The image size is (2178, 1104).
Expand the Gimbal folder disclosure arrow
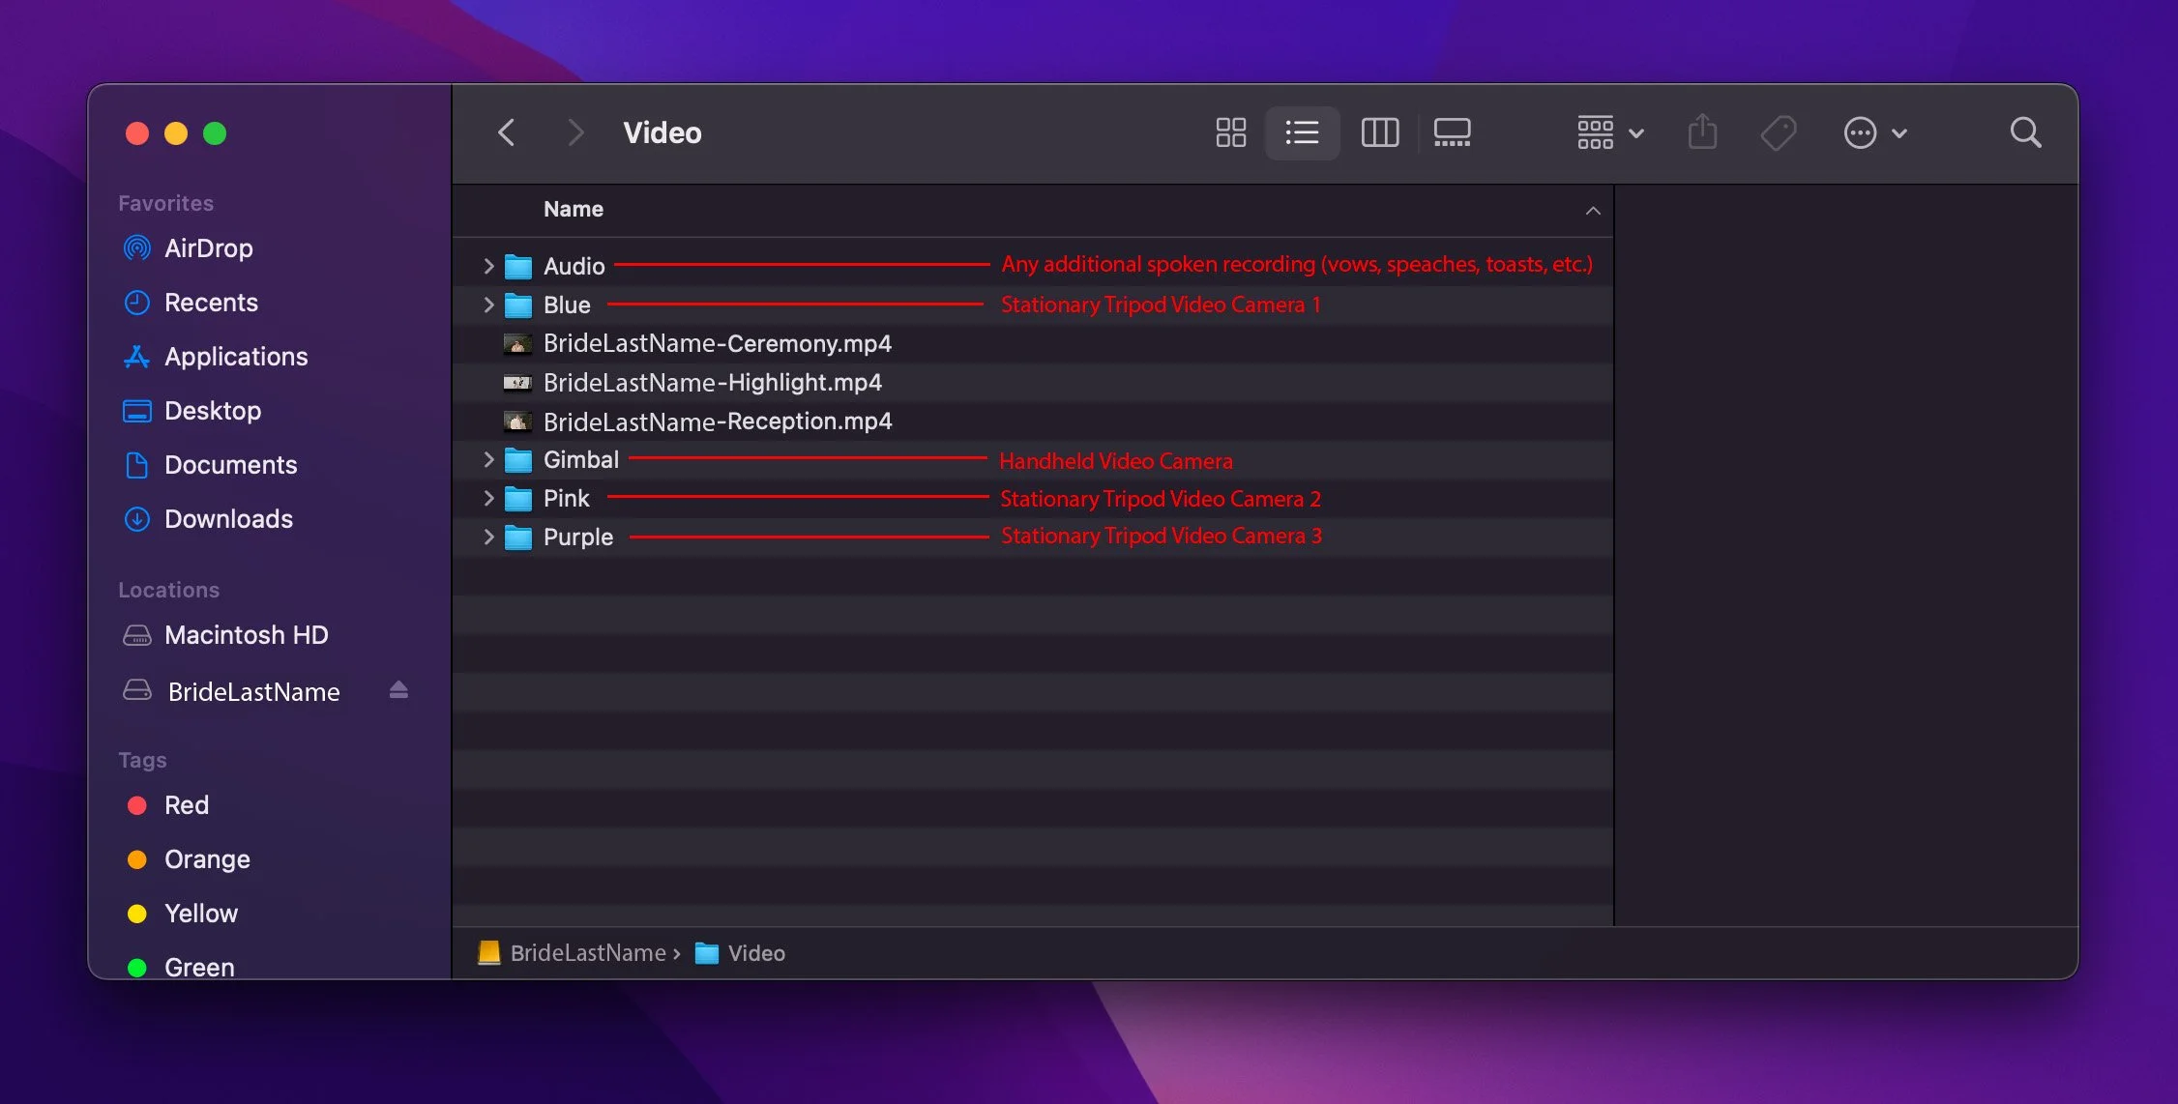click(x=488, y=460)
